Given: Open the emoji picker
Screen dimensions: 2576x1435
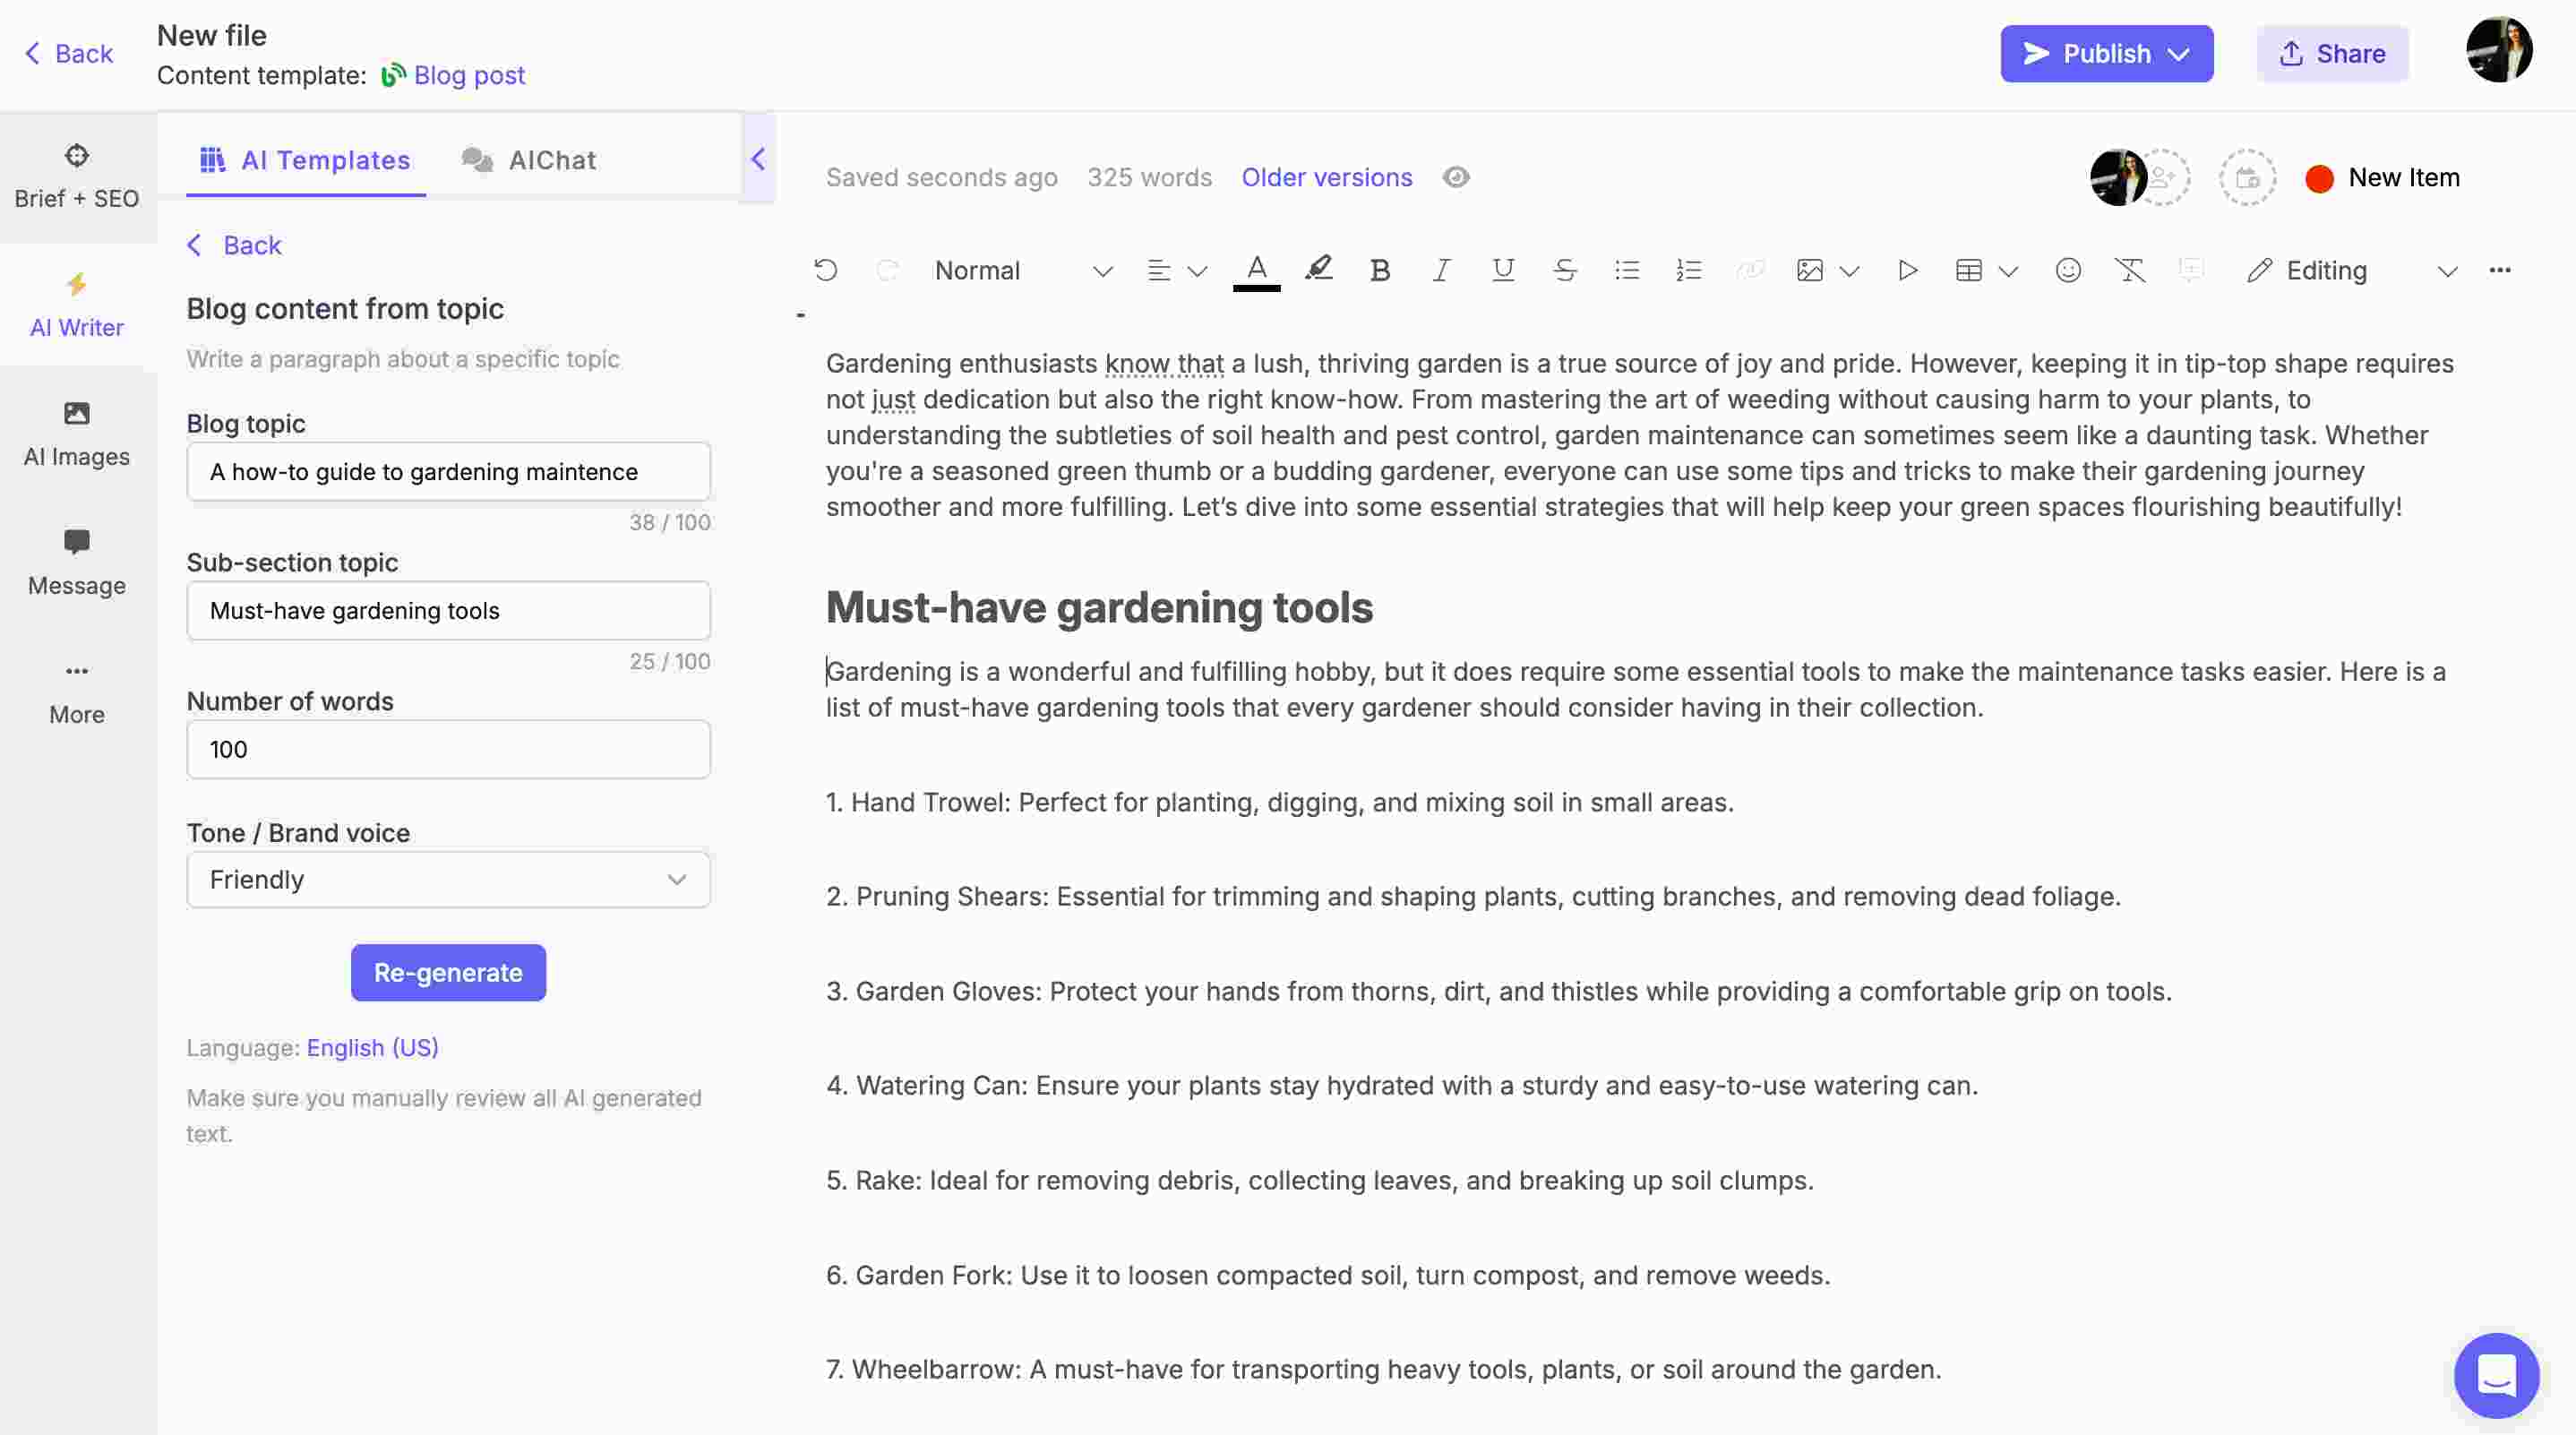Looking at the screenshot, I should coord(2068,270).
